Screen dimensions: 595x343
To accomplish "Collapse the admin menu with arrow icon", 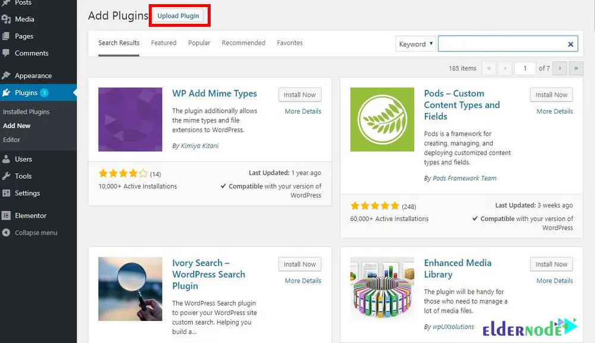I will point(7,233).
